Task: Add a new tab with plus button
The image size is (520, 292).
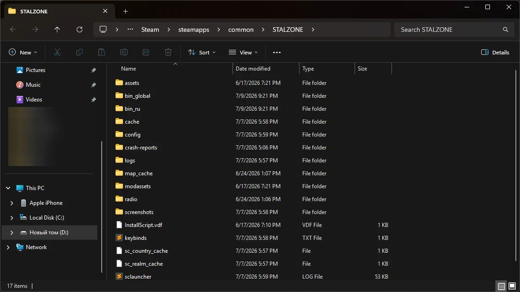Action: click(125, 11)
